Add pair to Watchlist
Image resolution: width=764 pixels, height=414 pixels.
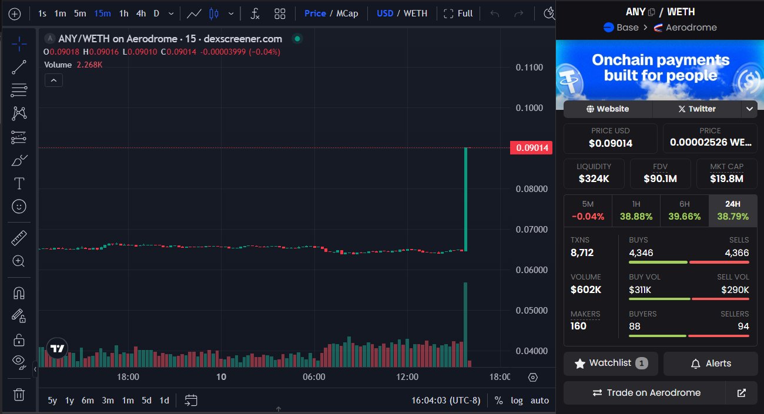tap(611, 363)
